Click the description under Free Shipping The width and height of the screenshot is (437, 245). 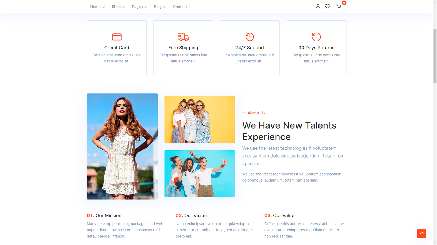(183, 58)
